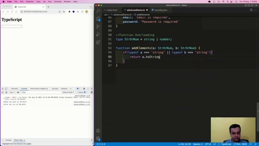This screenshot has height=146, width=259.
Task: Open the console 'top' context dropdown
Action: coord(12,92)
